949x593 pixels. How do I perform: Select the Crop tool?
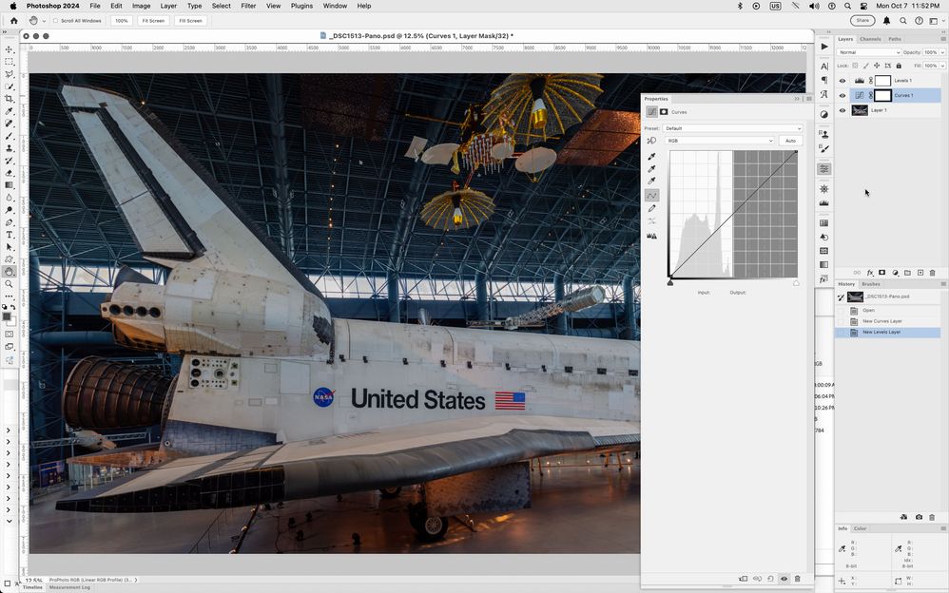coord(10,99)
